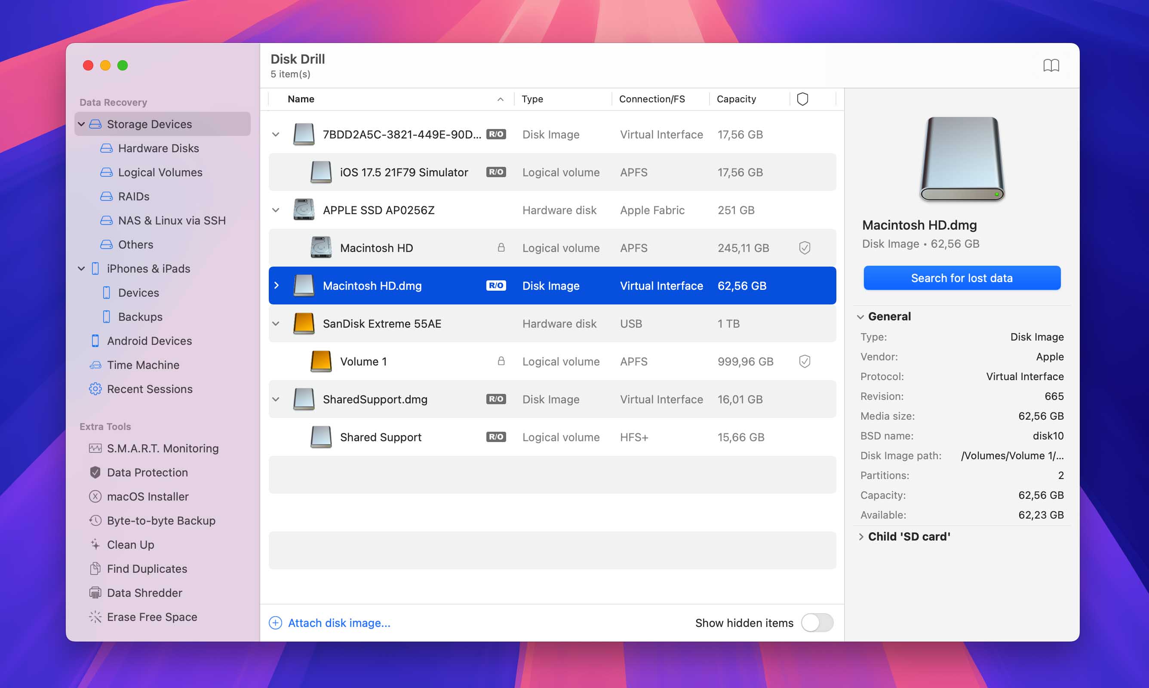1149x688 pixels.
Task: Open macOS Installer tool
Action: point(148,496)
